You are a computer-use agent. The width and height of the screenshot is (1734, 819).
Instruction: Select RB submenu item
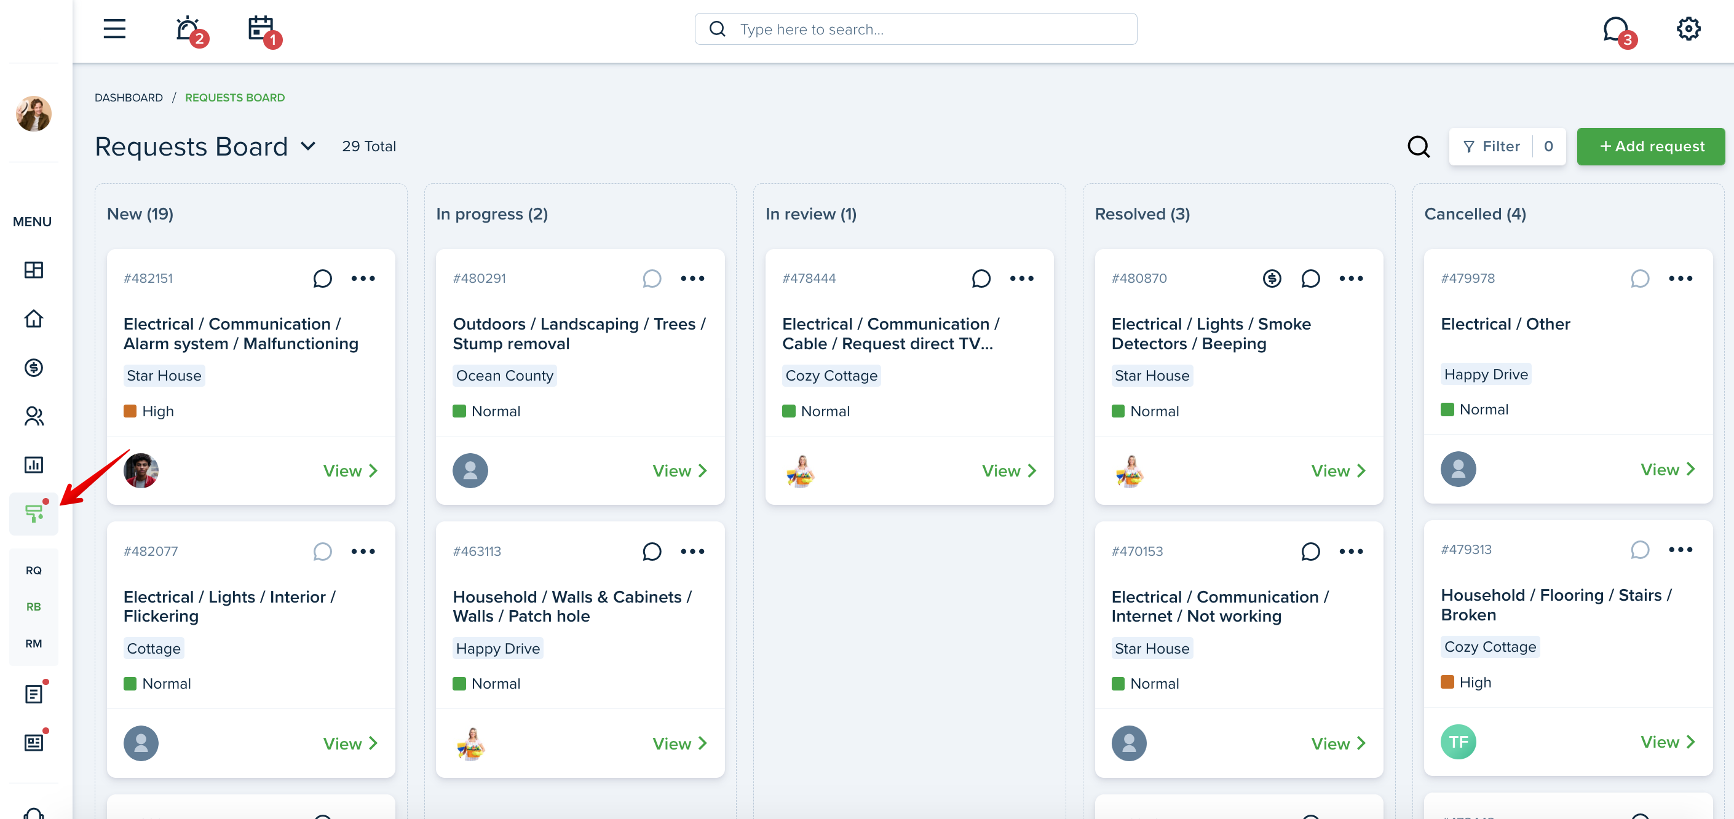pos(34,606)
